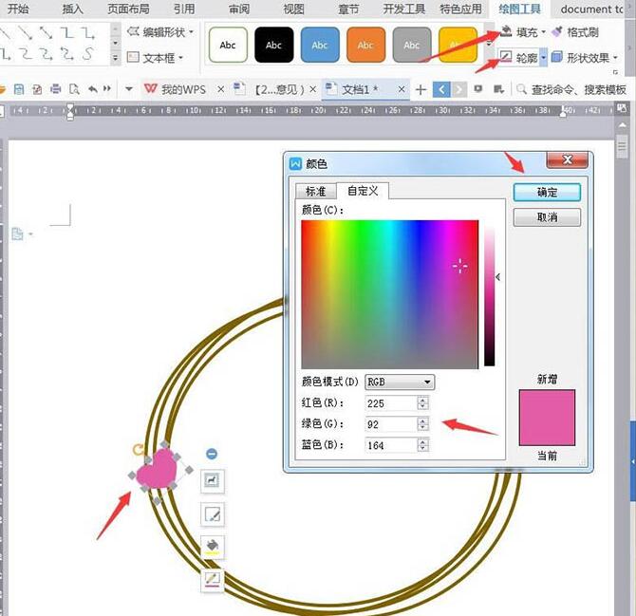The height and width of the screenshot is (616, 636).
Task: Open Shape Effects cube icon
Action: pyautogui.click(x=557, y=58)
